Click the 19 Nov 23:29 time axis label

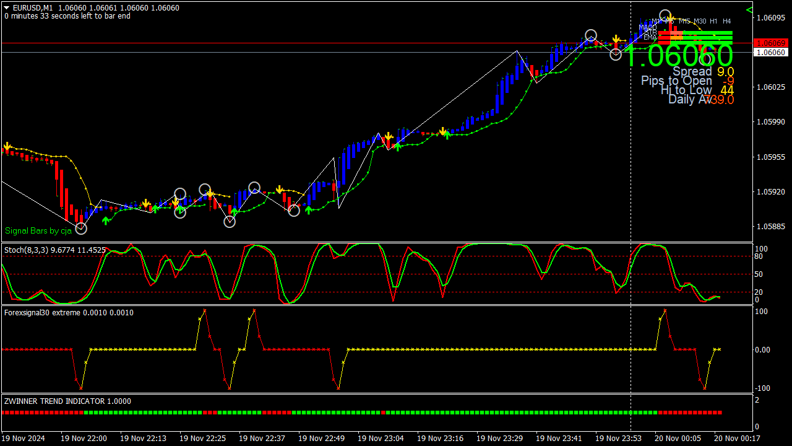(x=499, y=439)
